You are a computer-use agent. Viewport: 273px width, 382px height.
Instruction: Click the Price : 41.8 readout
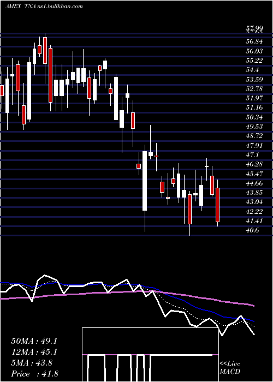[34, 374]
